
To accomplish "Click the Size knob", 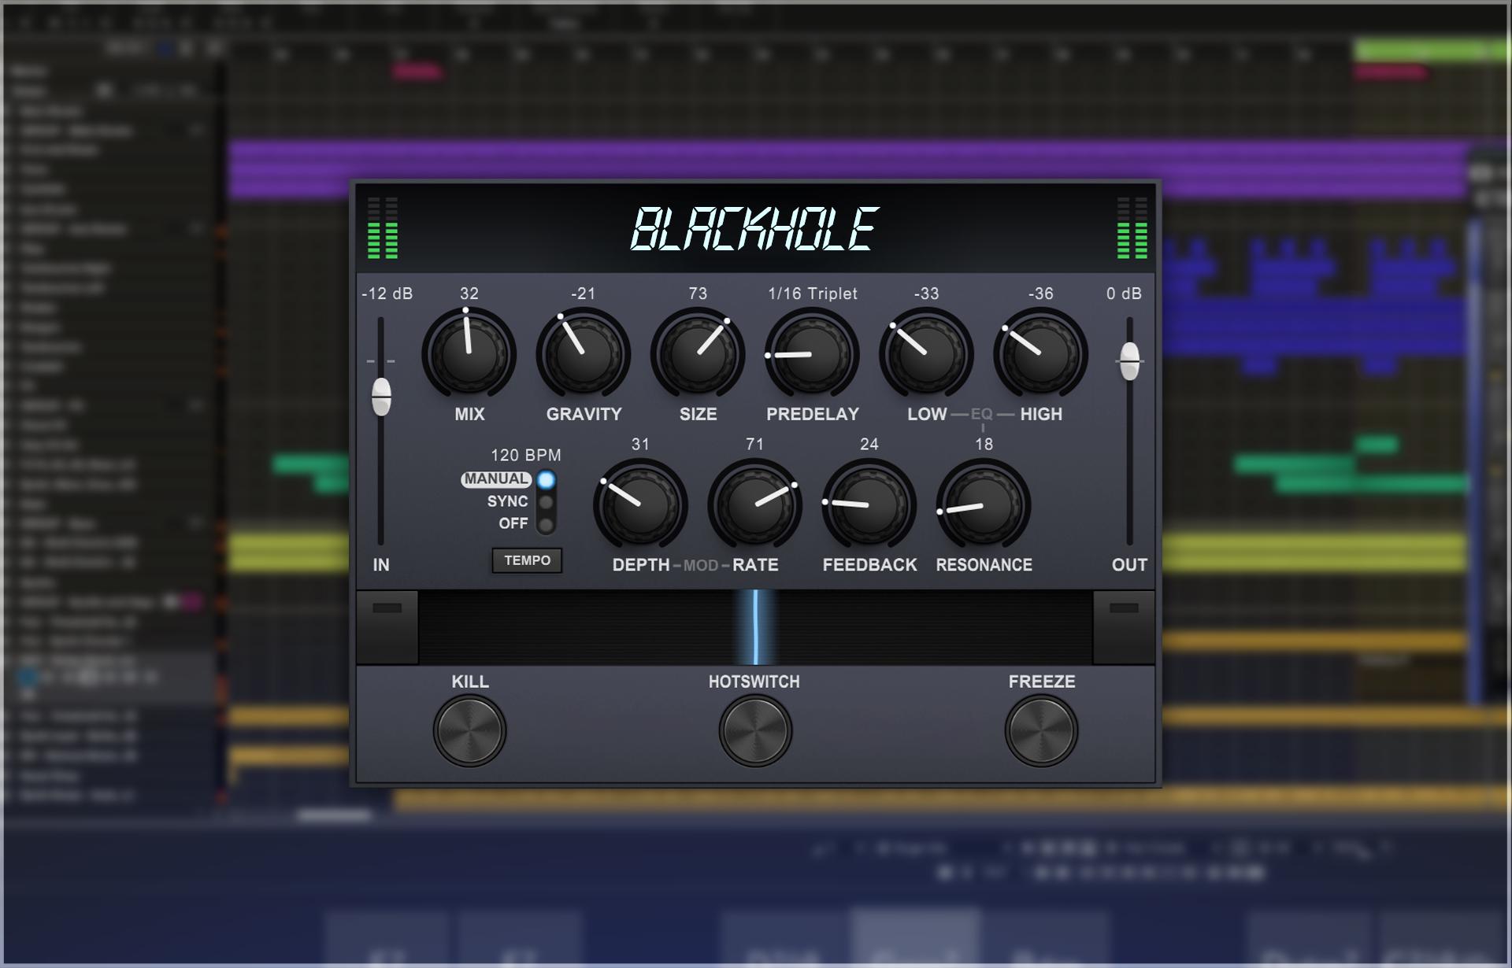I will [x=698, y=354].
